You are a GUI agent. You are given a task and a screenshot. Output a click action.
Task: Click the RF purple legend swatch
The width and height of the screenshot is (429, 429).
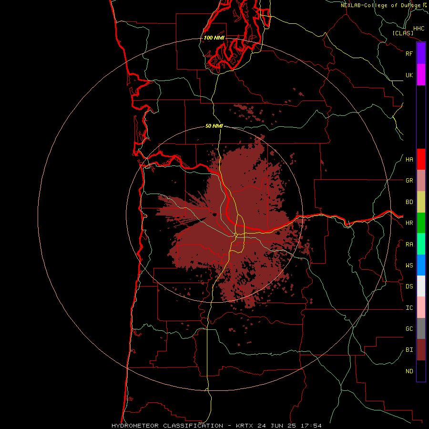click(x=421, y=53)
